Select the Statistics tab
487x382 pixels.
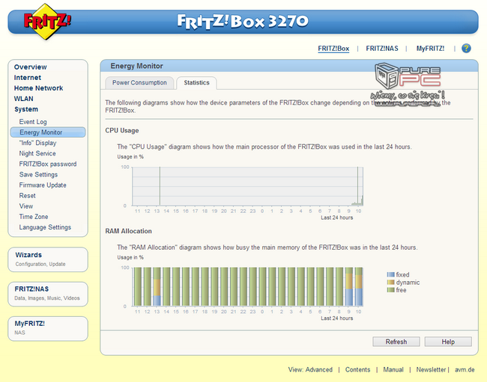(x=196, y=83)
